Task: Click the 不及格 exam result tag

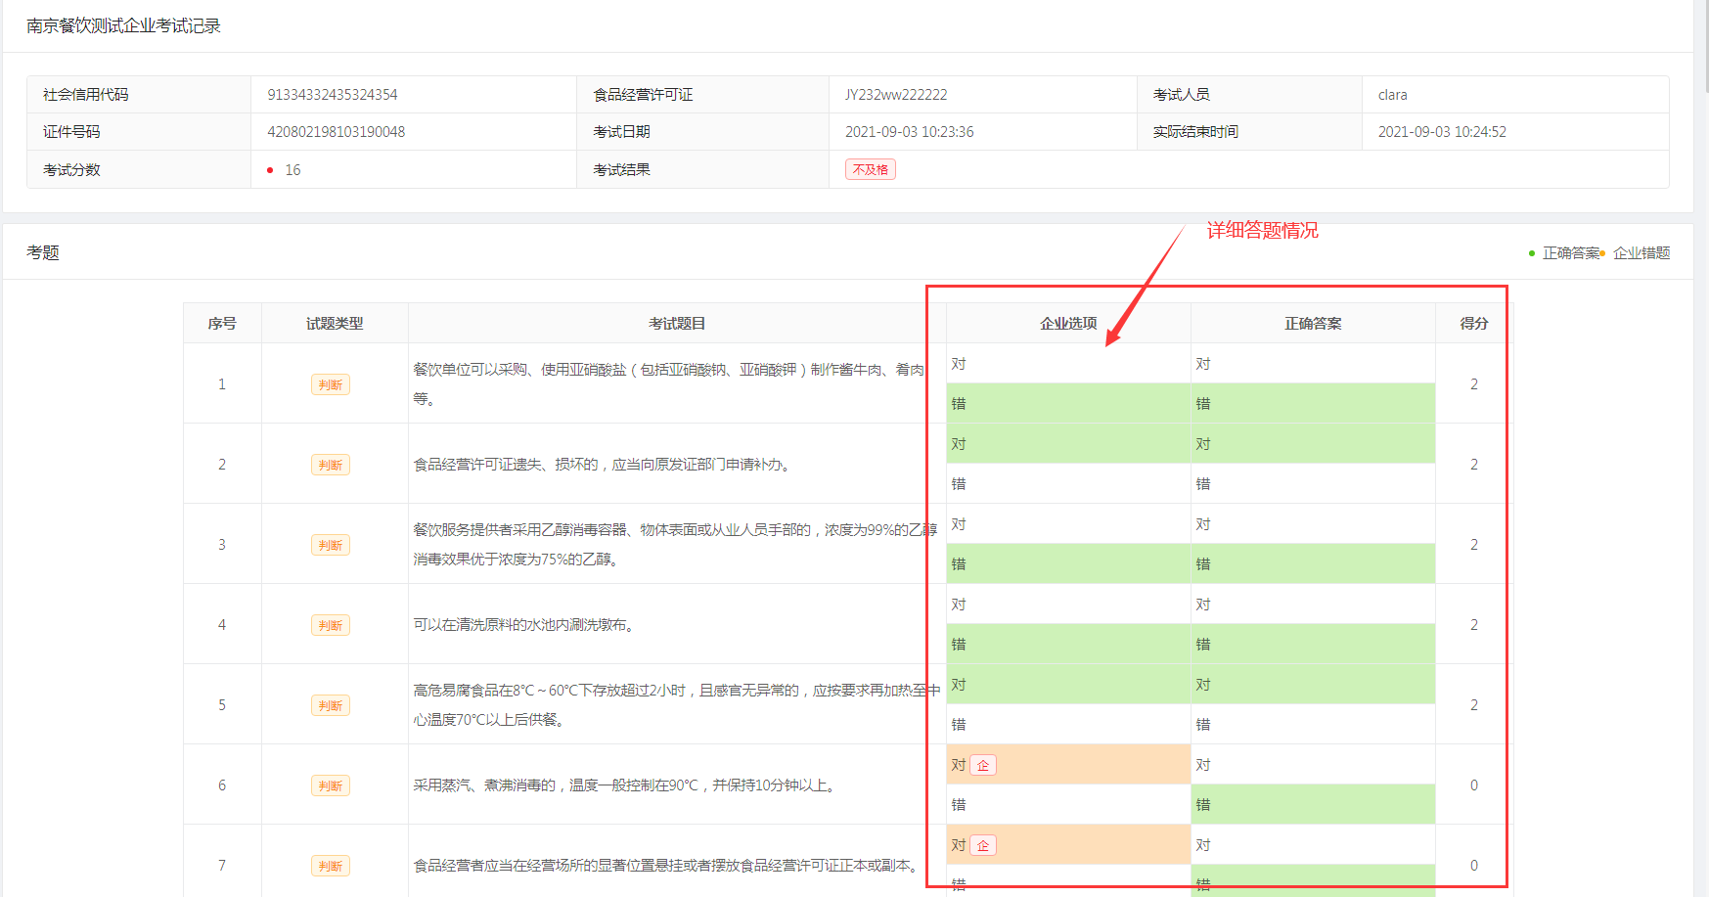Action: point(870,169)
